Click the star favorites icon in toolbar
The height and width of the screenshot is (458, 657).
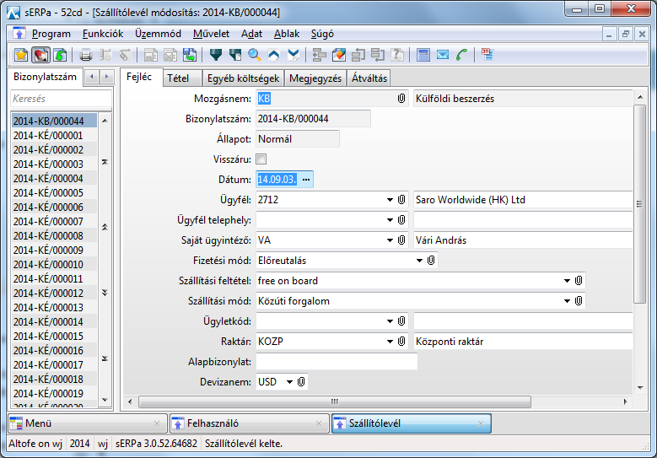click(x=21, y=55)
